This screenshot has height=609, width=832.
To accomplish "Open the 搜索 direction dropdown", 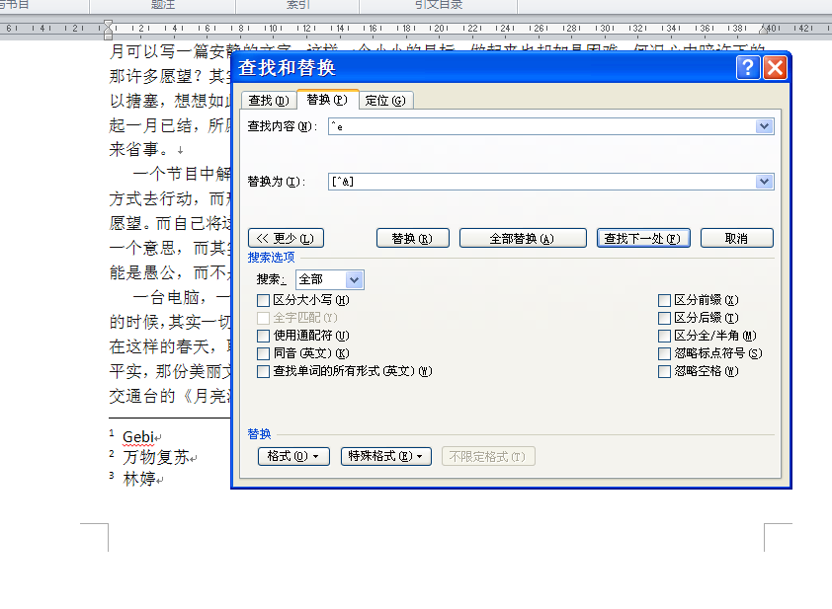I will tap(354, 279).
